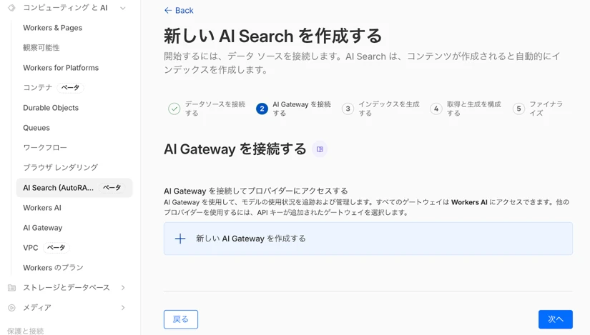Jump to step 4 retrieval and generation
The width and height of the screenshot is (590, 335).
436,109
